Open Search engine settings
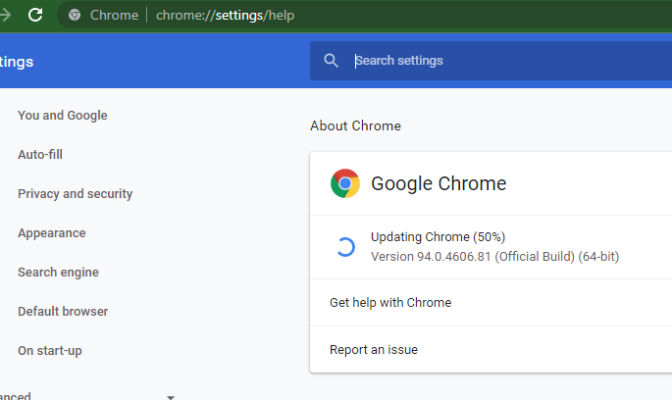 click(58, 272)
